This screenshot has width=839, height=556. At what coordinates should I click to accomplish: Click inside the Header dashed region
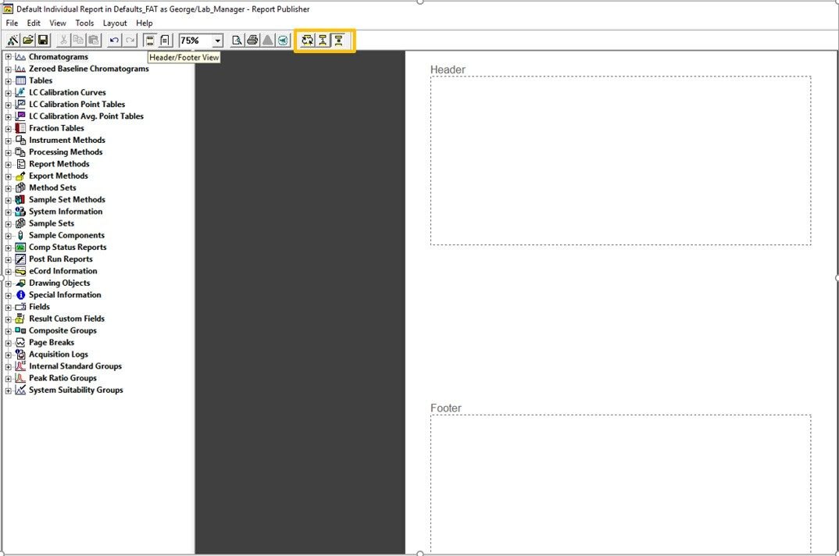621,161
